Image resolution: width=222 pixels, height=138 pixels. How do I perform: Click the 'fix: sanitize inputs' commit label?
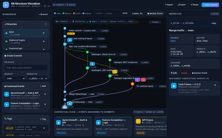pos(145,86)
